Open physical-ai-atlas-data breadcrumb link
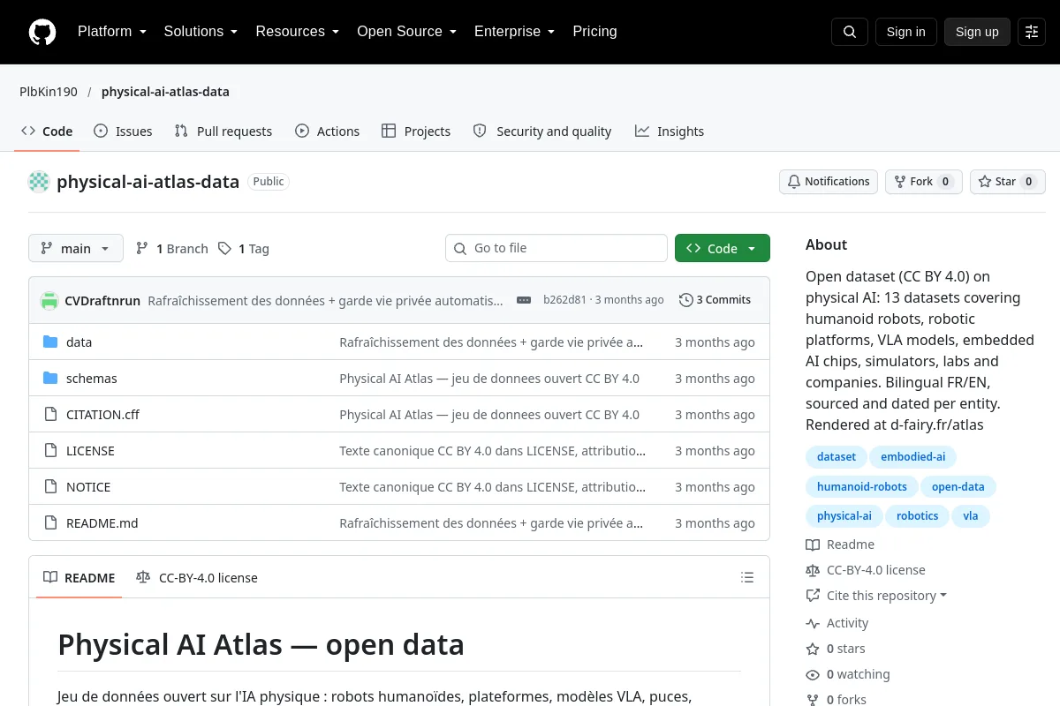This screenshot has height=706, width=1060. click(165, 92)
